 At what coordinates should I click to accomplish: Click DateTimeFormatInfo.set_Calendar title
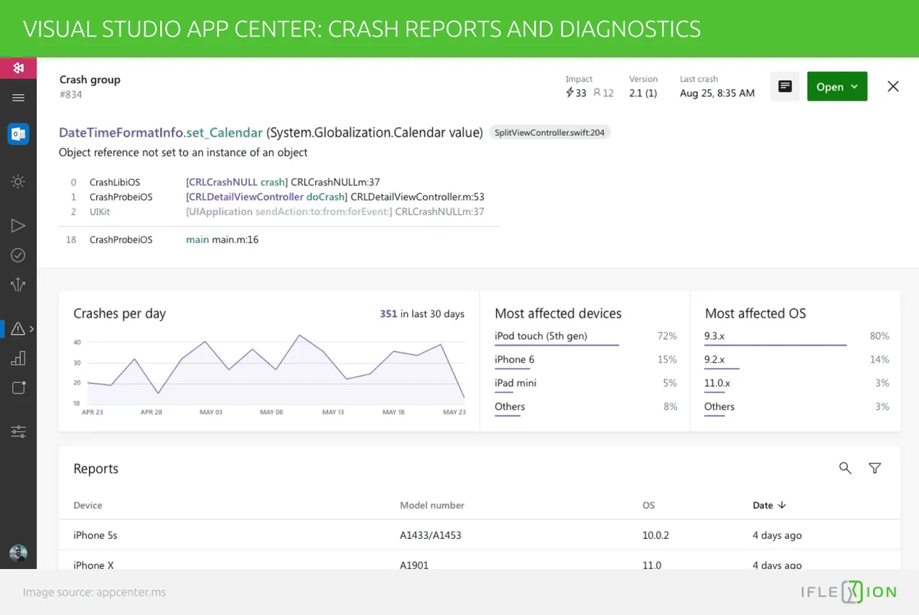[x=161, y=133]
